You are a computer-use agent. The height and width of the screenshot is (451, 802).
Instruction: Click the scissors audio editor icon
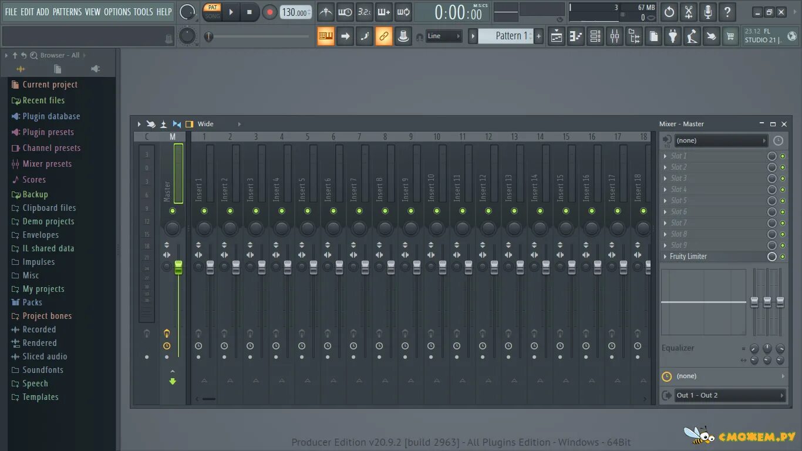pyautogui.click(x=689, y=12)
